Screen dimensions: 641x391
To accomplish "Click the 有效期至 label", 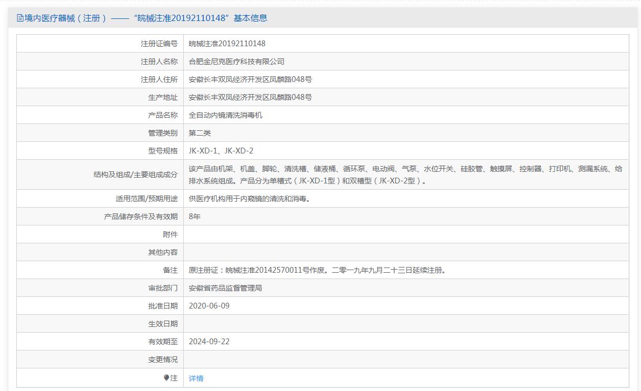I will [163, 342].
